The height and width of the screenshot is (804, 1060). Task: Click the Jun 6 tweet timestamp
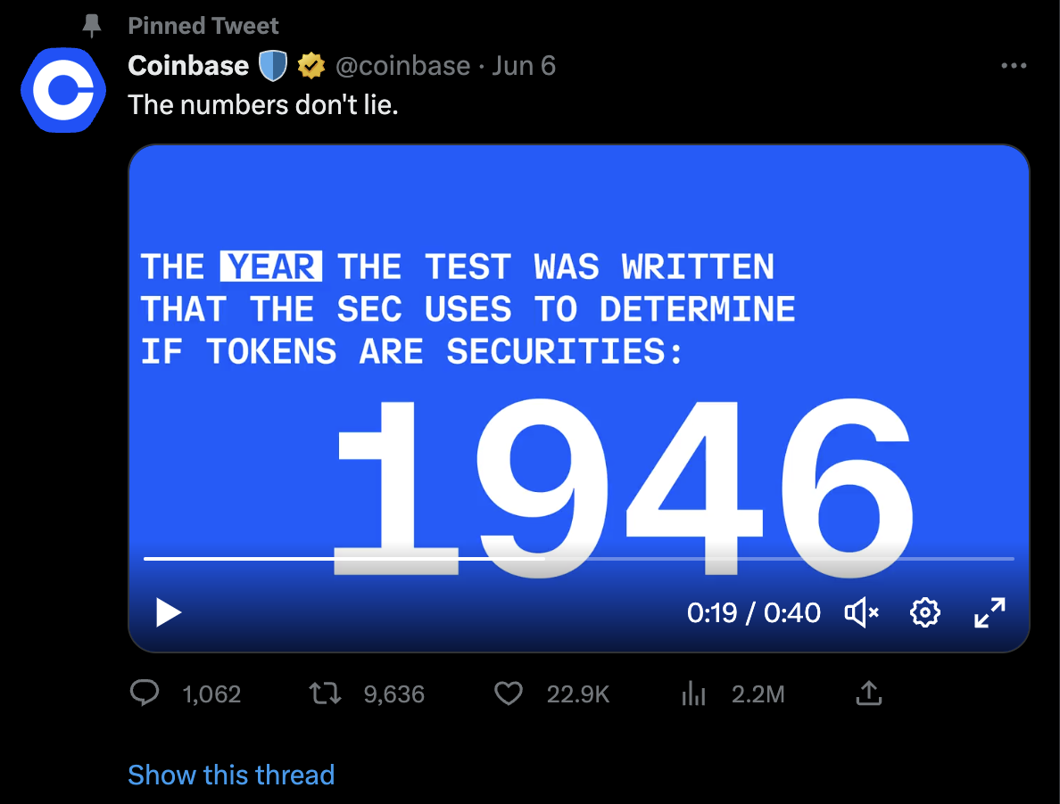524,66
